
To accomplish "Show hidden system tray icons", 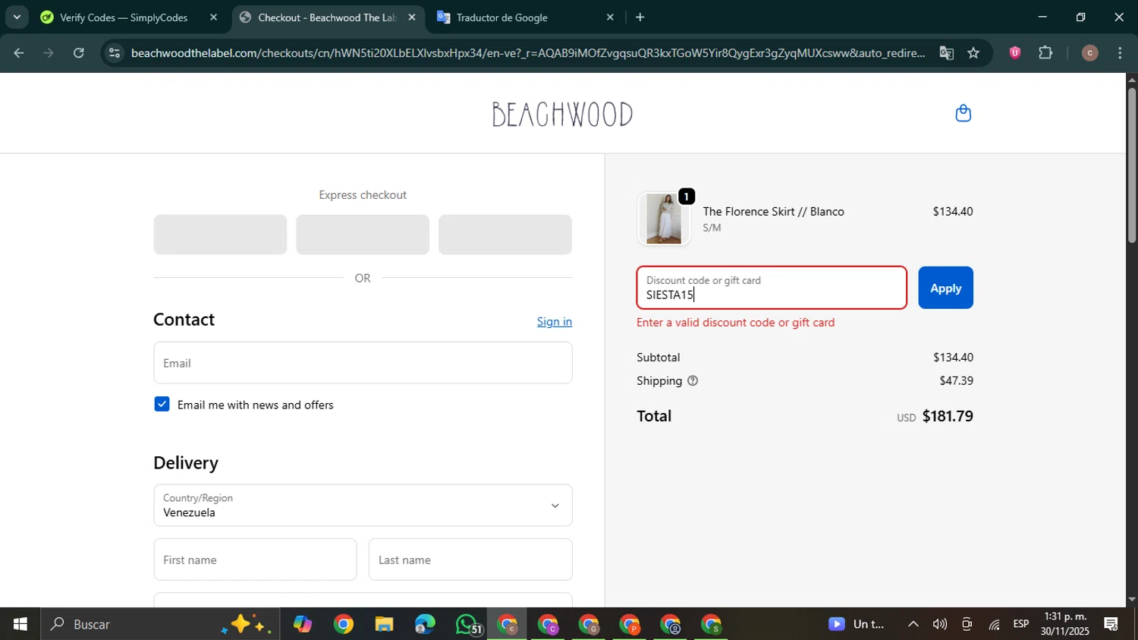I will (x=913, y=624).
